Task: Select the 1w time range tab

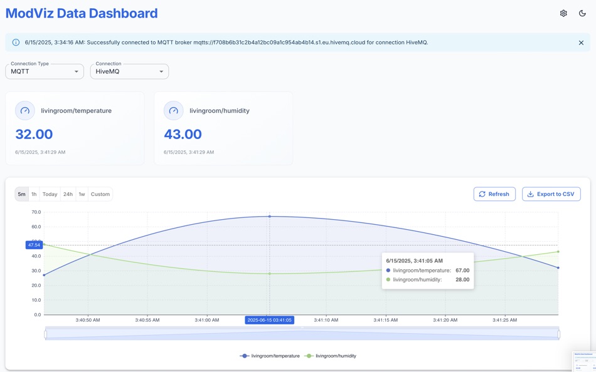Action: pos(82,194)
